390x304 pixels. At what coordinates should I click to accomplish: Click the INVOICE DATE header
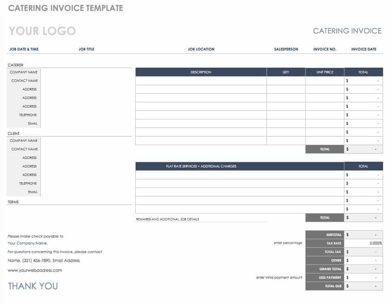[364, 49]
